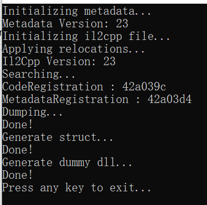Viewport: 207px width, 205px height.
Task: Click the number 23 after Metadata Version
Action: [122, 24]
